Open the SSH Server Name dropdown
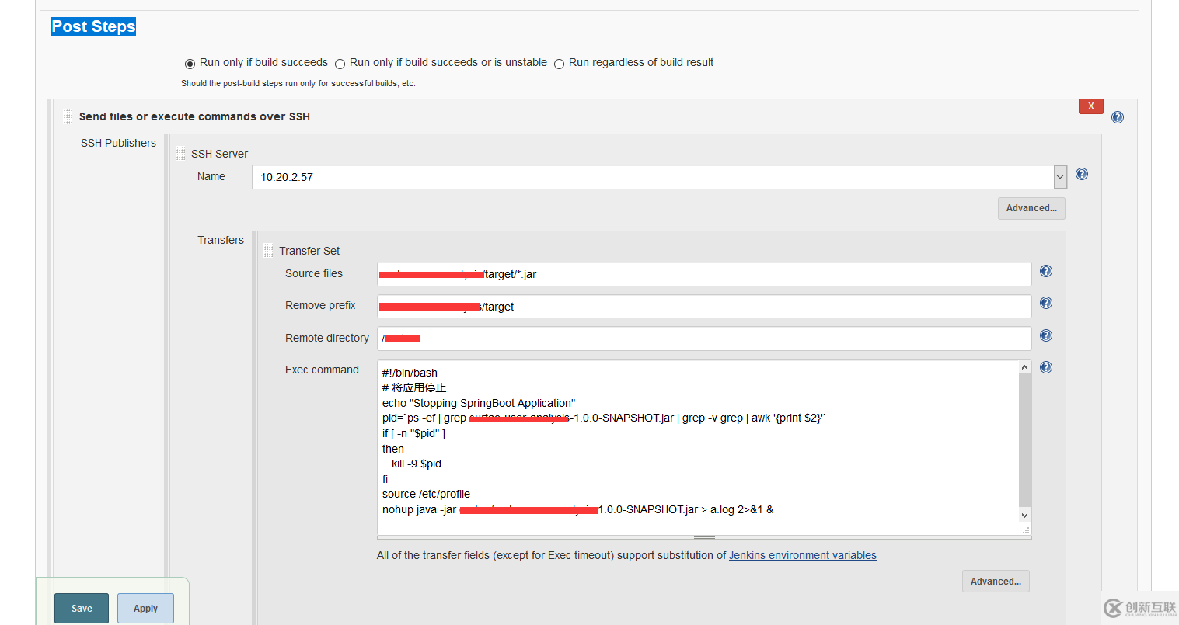Screen dimensions: 1179x625 (1060, 177)
